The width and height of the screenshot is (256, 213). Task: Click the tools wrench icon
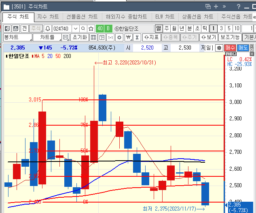click(x=137, y=37)
